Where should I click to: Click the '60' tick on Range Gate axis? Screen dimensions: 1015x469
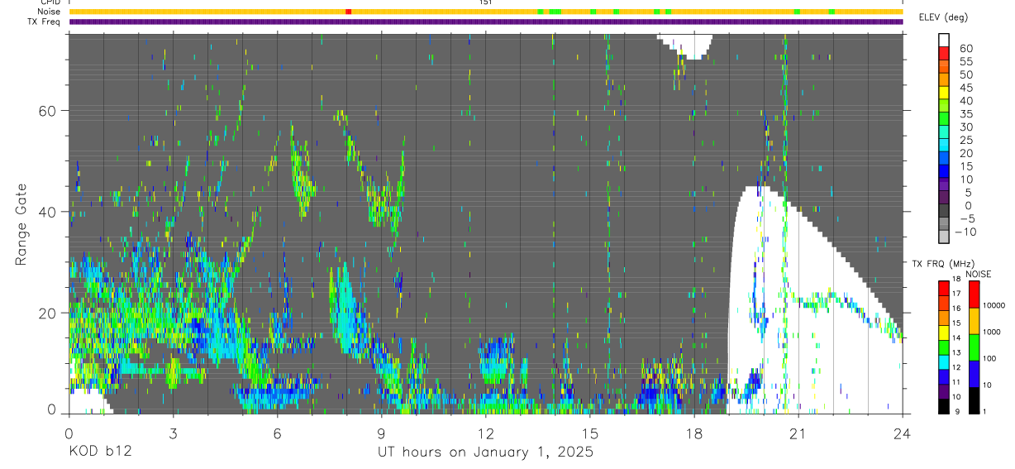pyautogui.click(x=47, y=111)
